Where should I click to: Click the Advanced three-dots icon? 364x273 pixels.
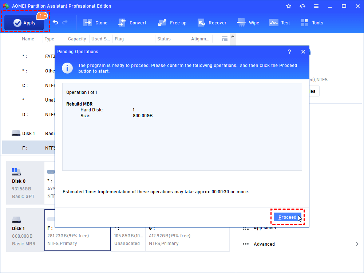(246, 244)
